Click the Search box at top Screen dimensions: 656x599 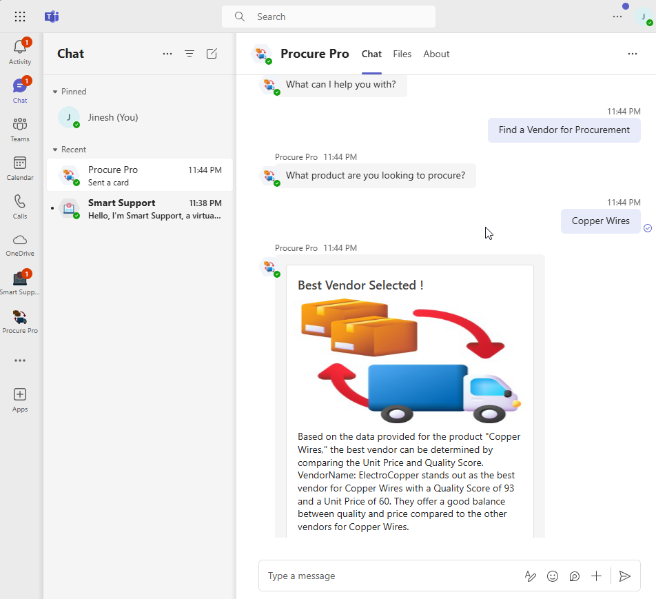[x=329, y=17]
